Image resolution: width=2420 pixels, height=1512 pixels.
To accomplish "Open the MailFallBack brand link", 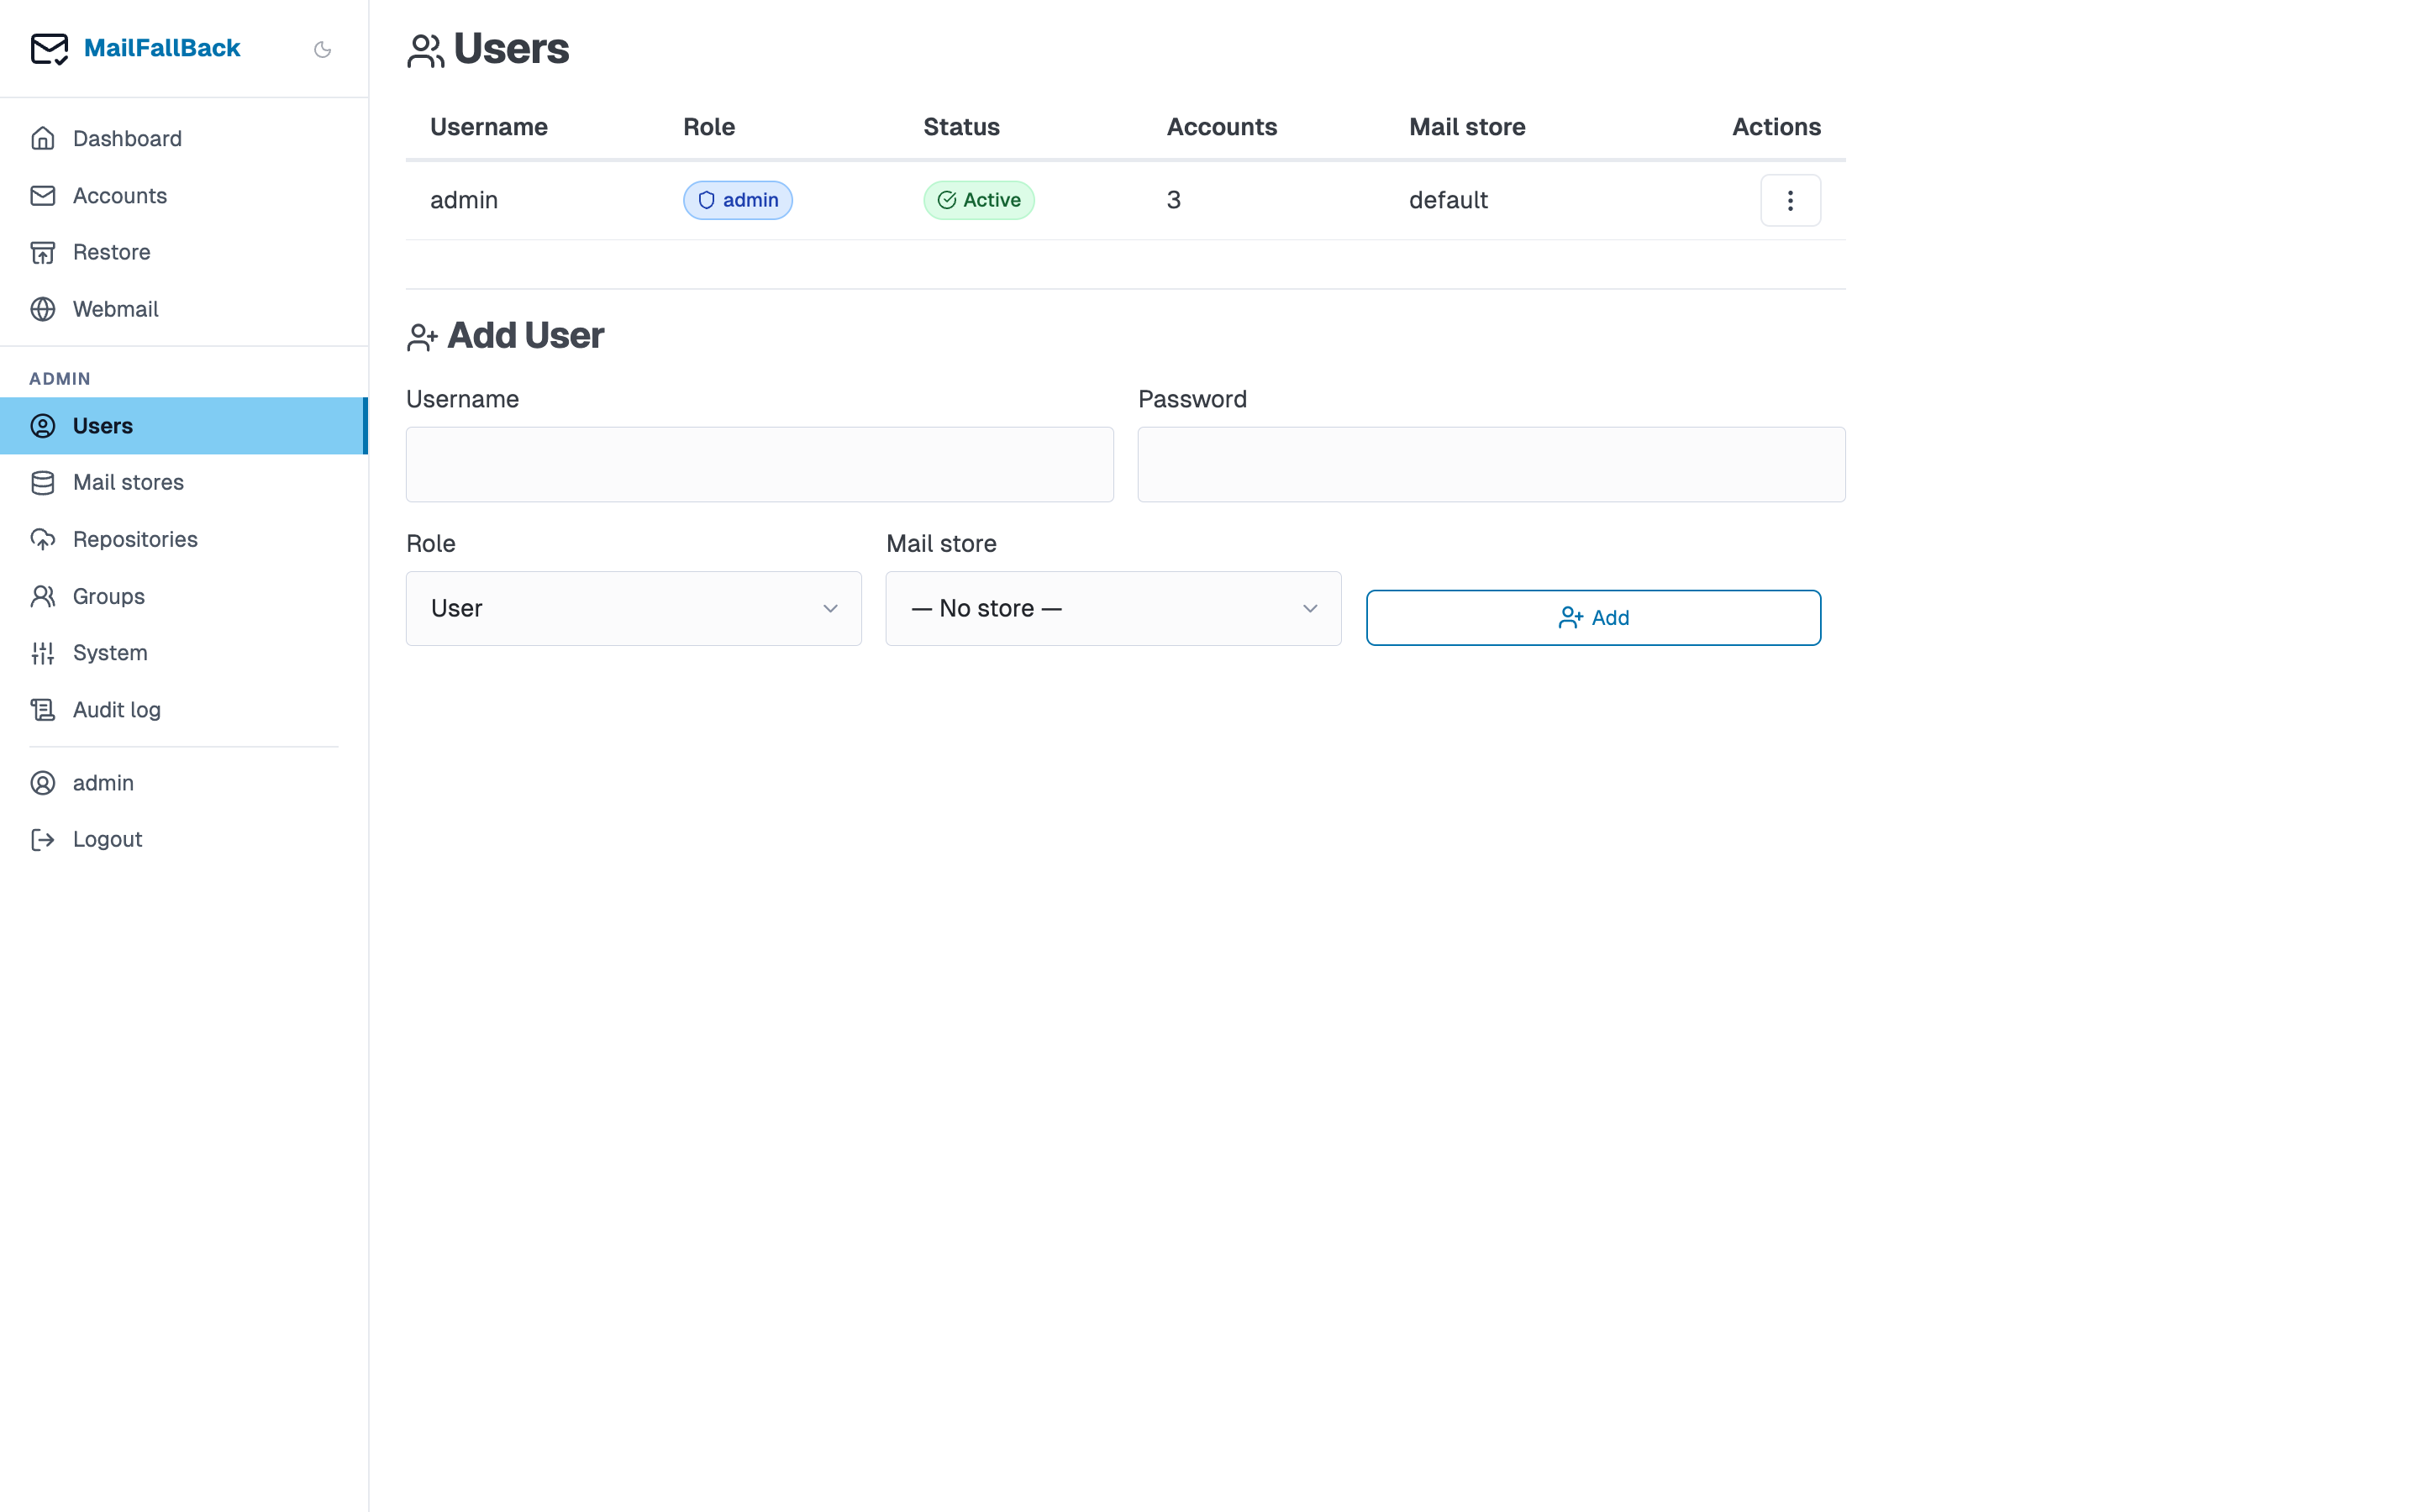I will pos(161,48).
